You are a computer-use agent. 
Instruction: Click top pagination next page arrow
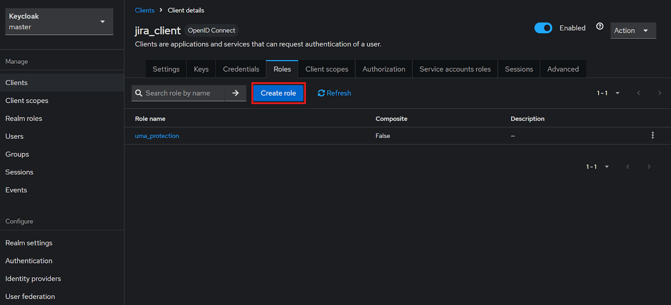click(x=660, y=93)
